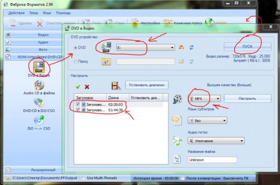The image size is (280, 185).
Task: Refresh icon in the Папку row
Action: tap(191, 62)
